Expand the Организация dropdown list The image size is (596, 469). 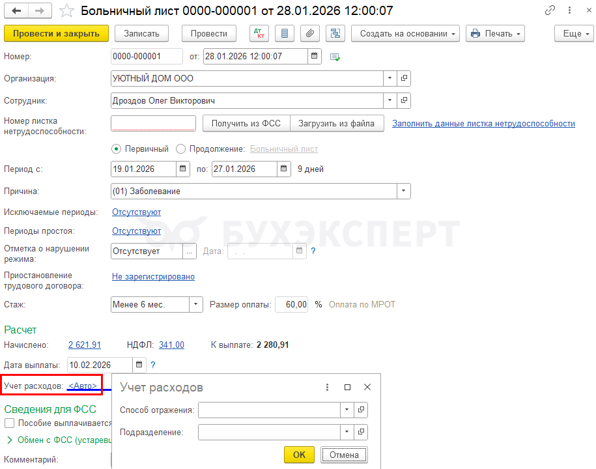(390, 78)
